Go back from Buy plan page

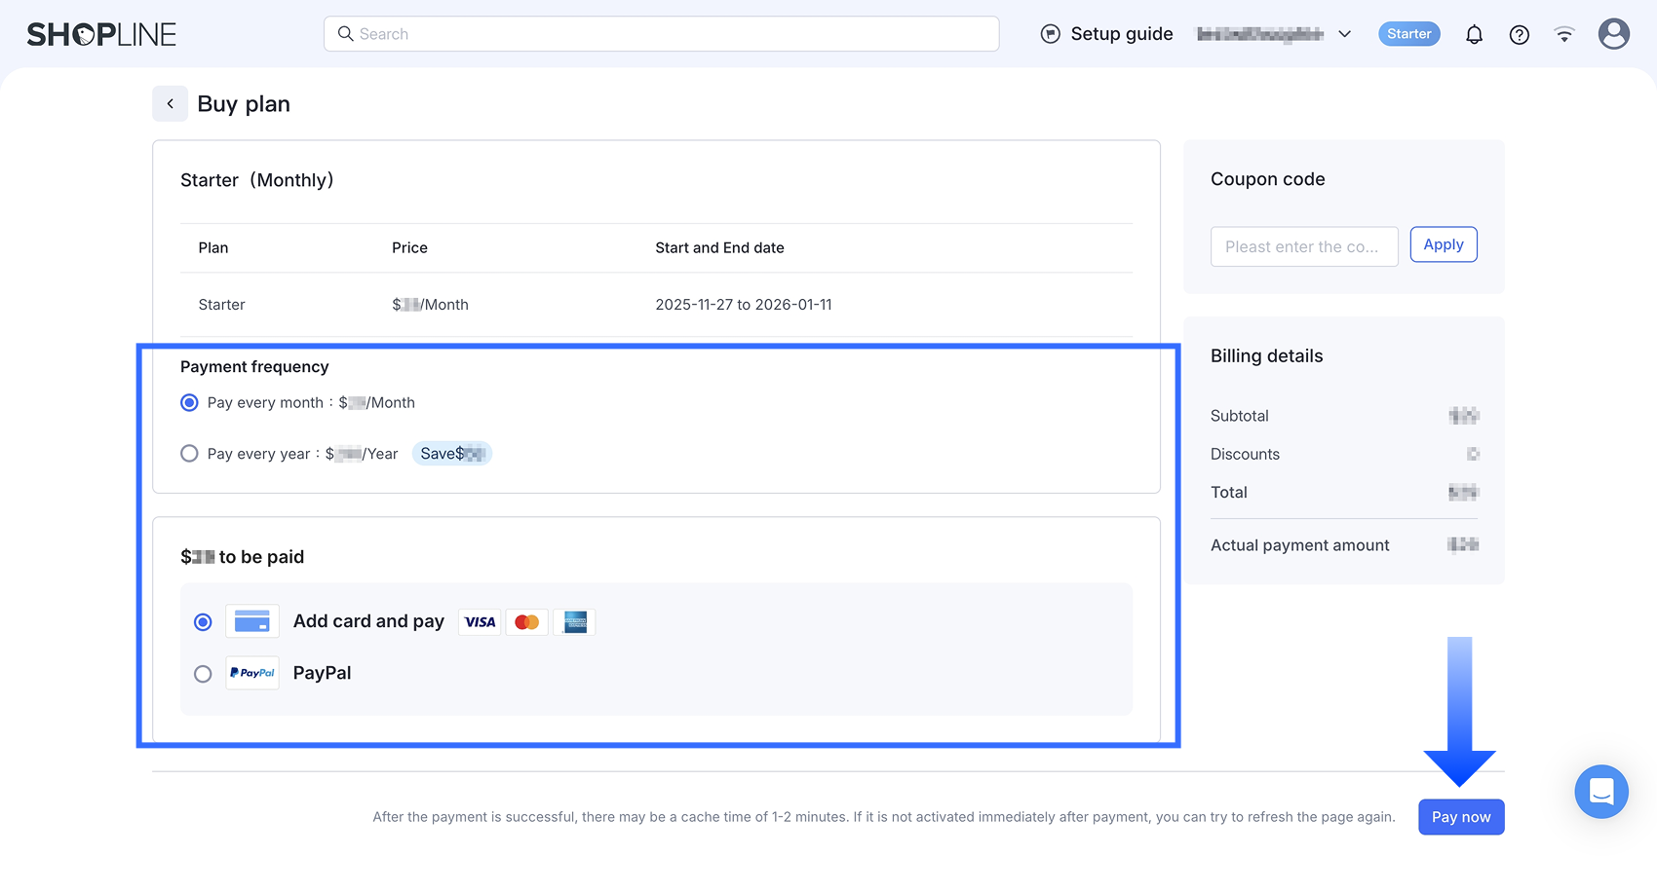[170, 103]
